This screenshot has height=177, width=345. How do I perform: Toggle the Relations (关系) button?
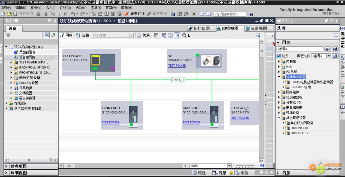point(143,35)
